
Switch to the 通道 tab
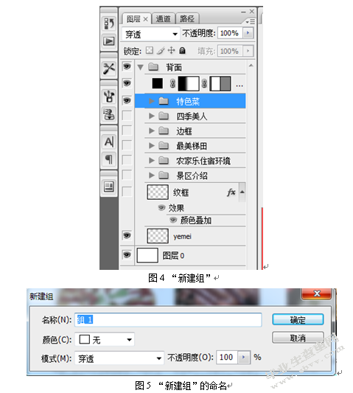(x=164, y=18)
